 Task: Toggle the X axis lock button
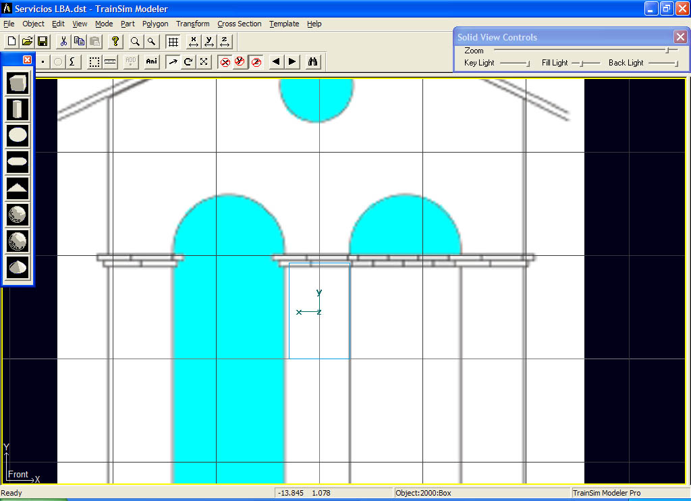click(x=225, y=61)
